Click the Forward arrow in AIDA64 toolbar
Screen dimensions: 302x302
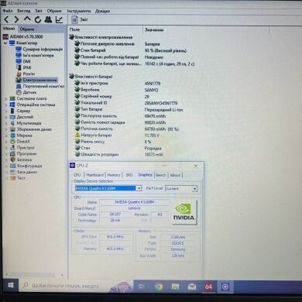coord(16,19)
